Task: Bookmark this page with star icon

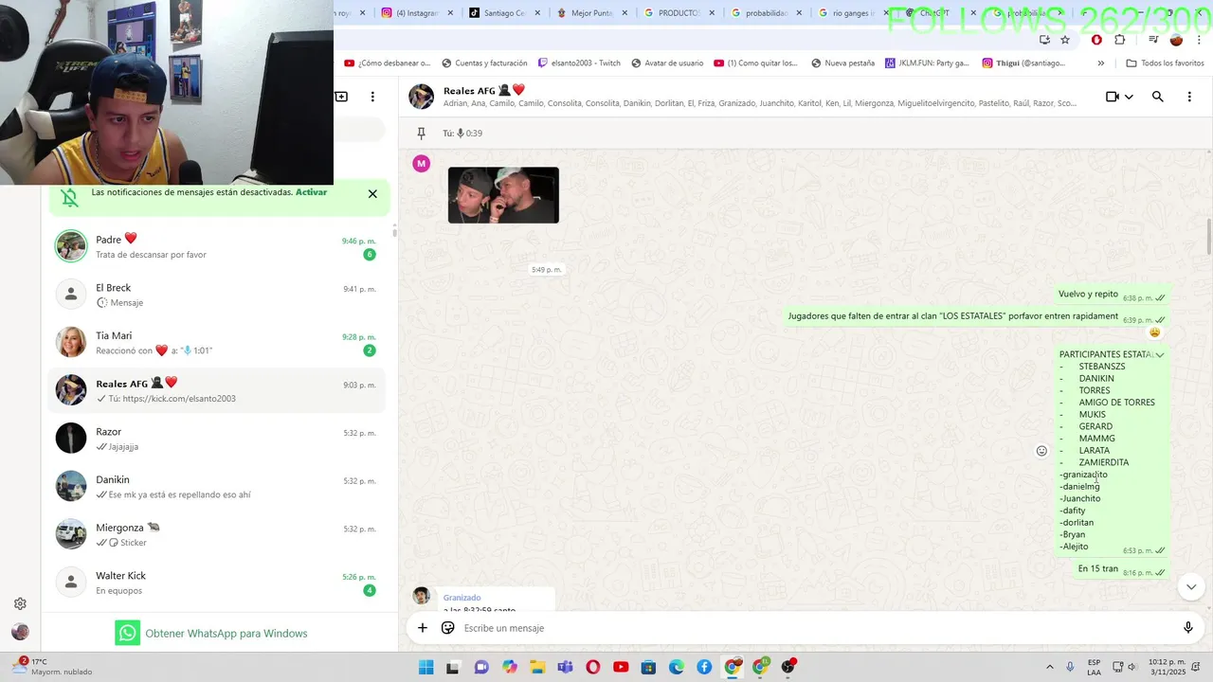Action: [1065, 40]
